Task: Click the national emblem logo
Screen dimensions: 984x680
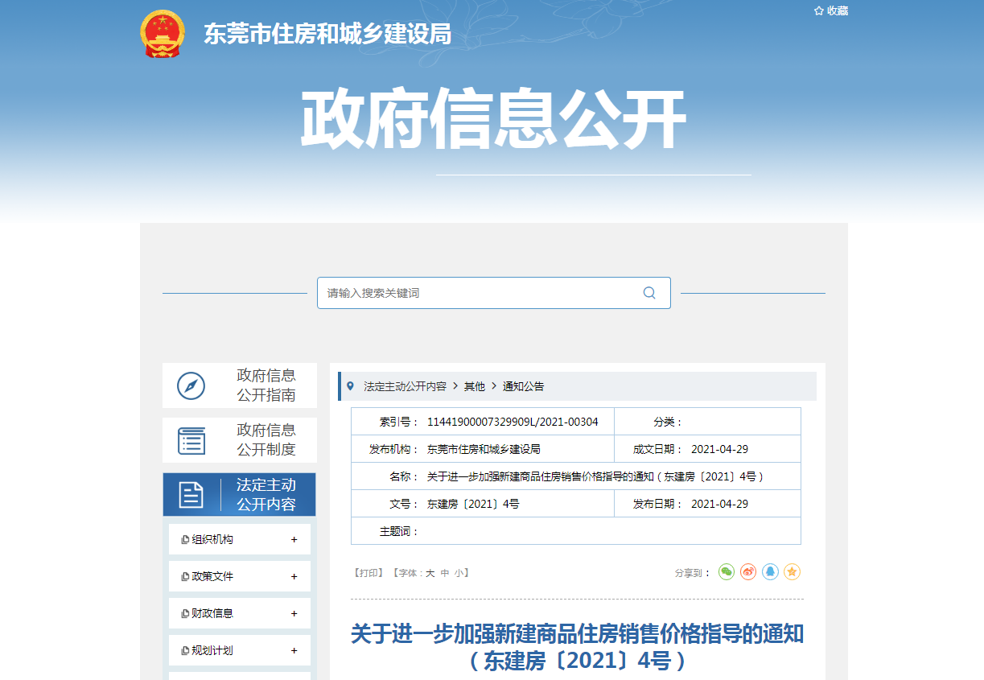Action: (163, 34)
